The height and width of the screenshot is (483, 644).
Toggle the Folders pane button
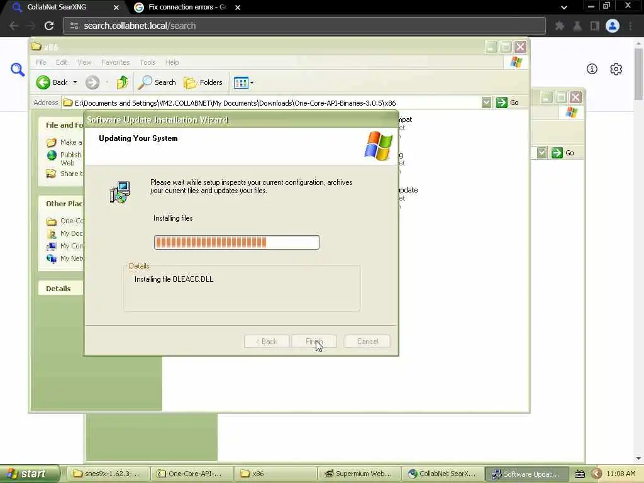coord(203,82)
